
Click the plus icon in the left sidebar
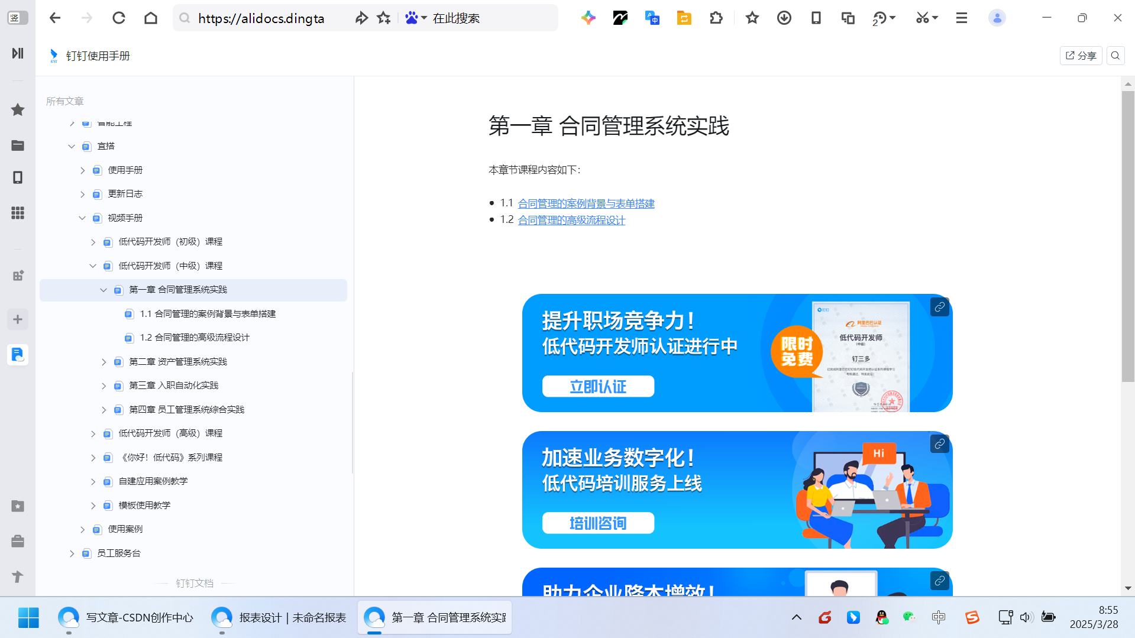coord(18,319)
